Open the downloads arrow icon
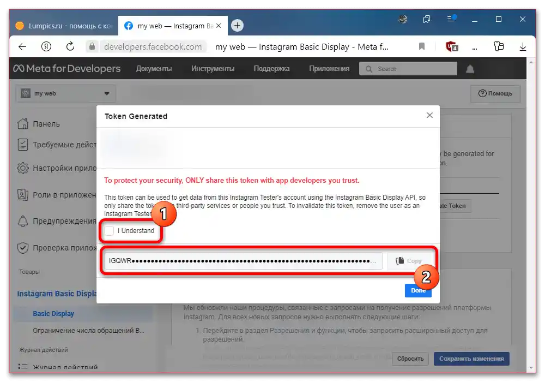The height and width of the screenshot is (382, 545). coord(523,46)
